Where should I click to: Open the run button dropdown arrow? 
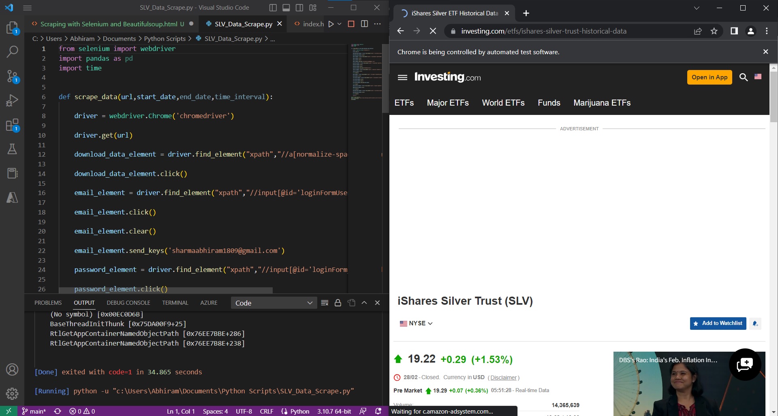point(340,24)
